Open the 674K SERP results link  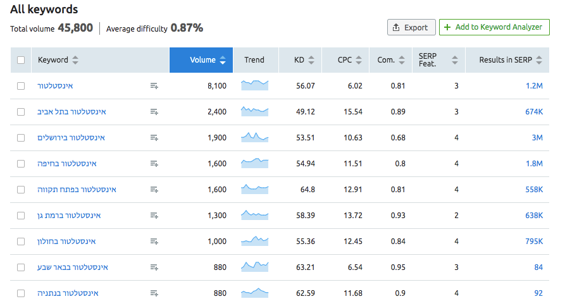[x=534, y=112]
